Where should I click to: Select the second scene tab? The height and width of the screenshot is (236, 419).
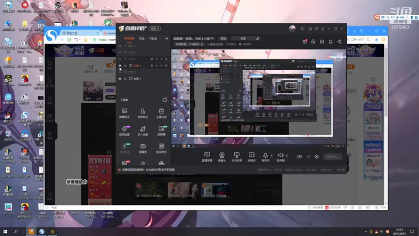click(x=142, y=38)
